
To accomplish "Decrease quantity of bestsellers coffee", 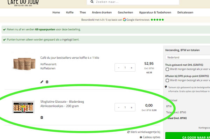I will (x=119, y=68).
